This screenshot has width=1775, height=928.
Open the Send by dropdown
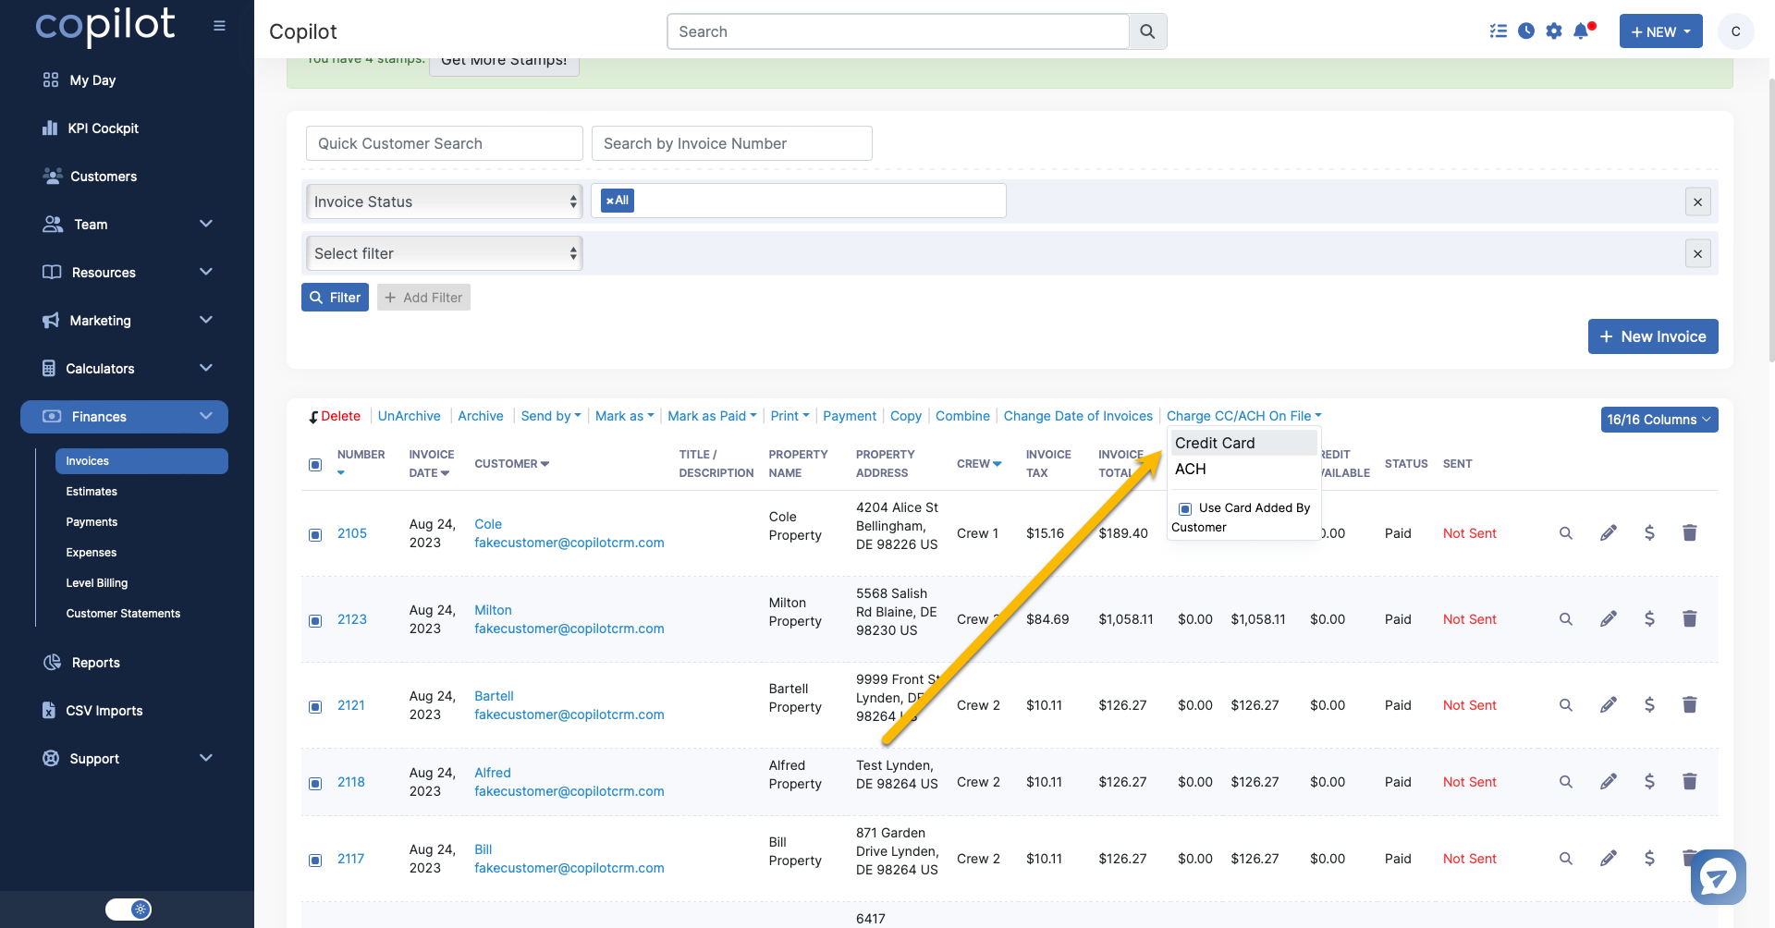pyautogui.click(x=551, y=416)
